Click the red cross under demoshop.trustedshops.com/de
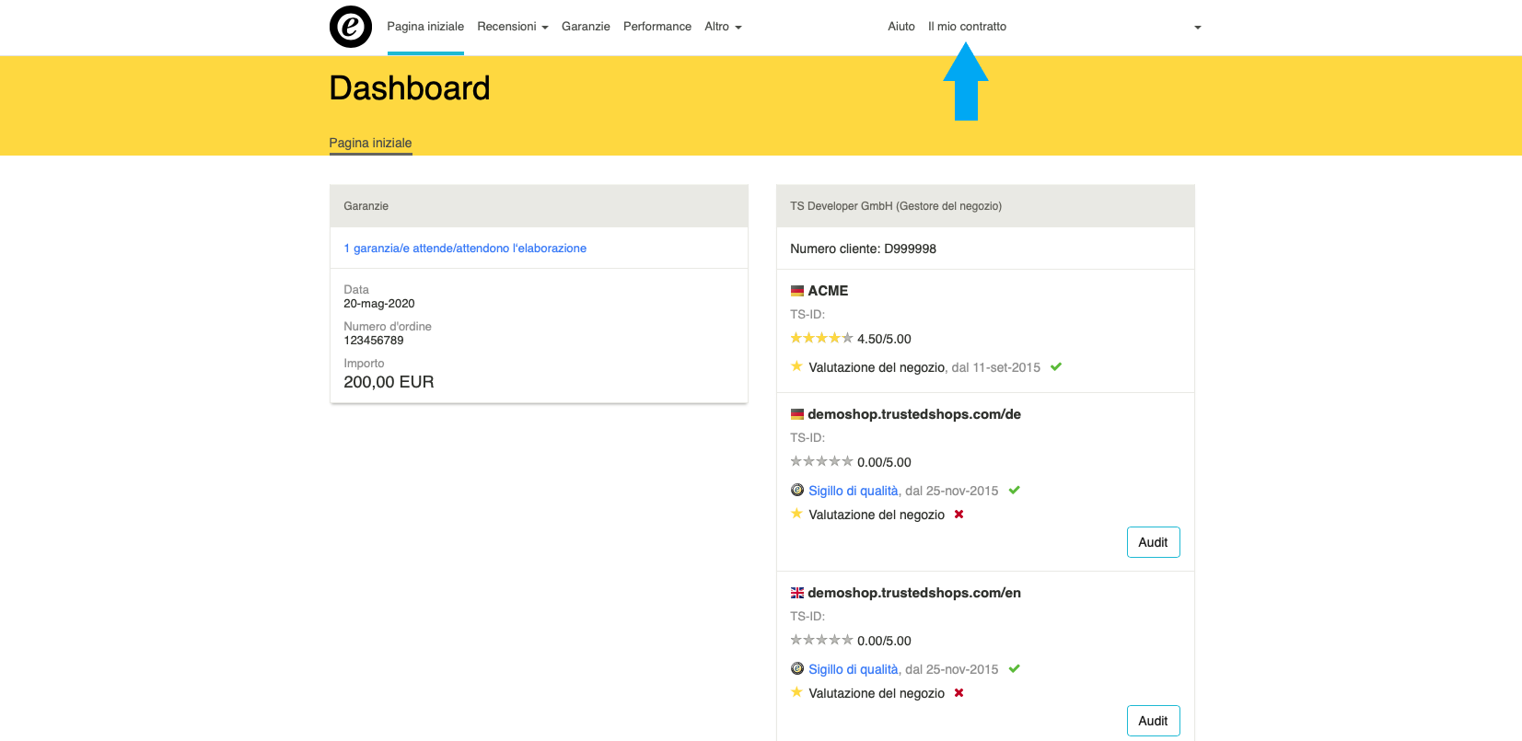 (x=959, y=514)
